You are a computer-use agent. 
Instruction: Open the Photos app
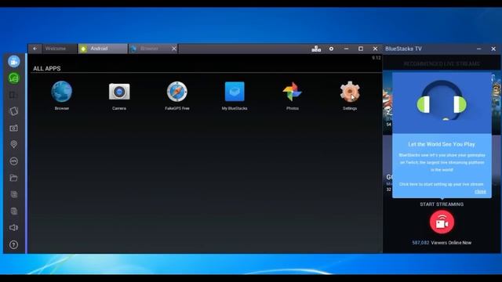click(x=293, y=96)
